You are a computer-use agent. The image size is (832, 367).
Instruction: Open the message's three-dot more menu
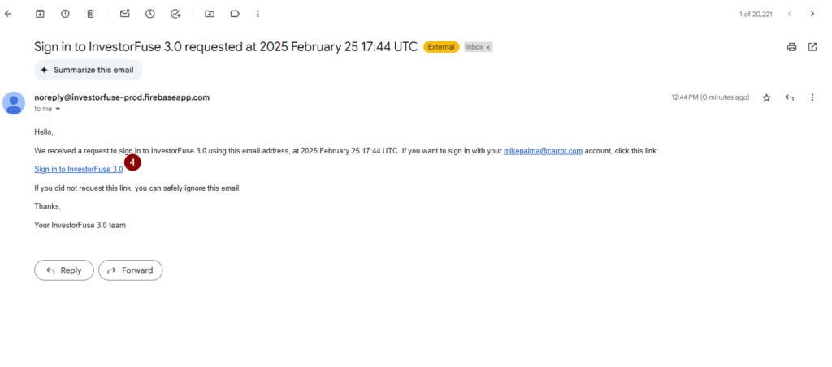pos(812,97)
